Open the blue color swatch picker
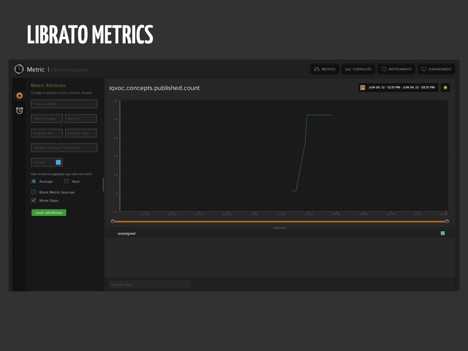Viewport: 468px width, 351px height. pos(58,162)
